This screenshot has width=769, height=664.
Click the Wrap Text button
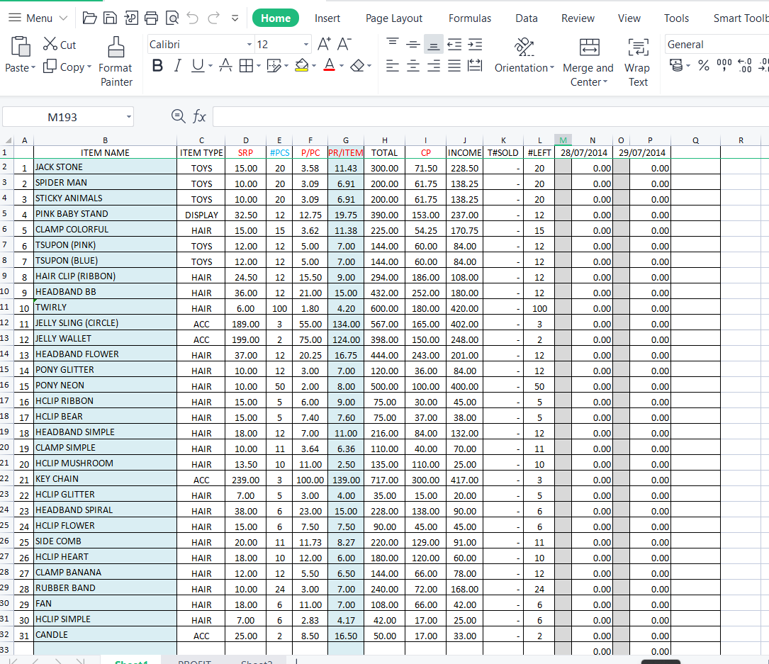pyautogui.click(x=638, y=62)
